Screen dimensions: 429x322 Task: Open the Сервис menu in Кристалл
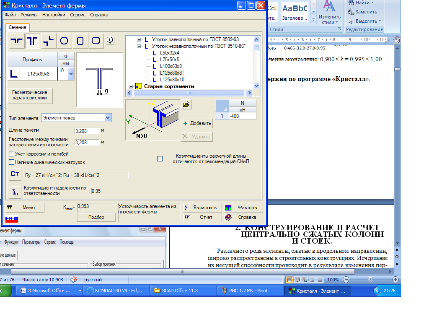78,15
